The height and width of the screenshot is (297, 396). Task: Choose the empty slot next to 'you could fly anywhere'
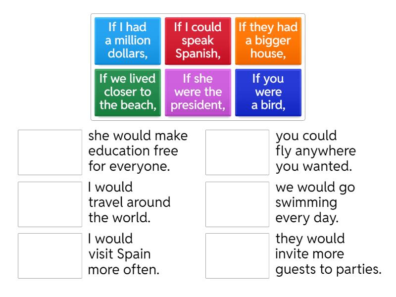pyautogui.click(x=238, y=152)
